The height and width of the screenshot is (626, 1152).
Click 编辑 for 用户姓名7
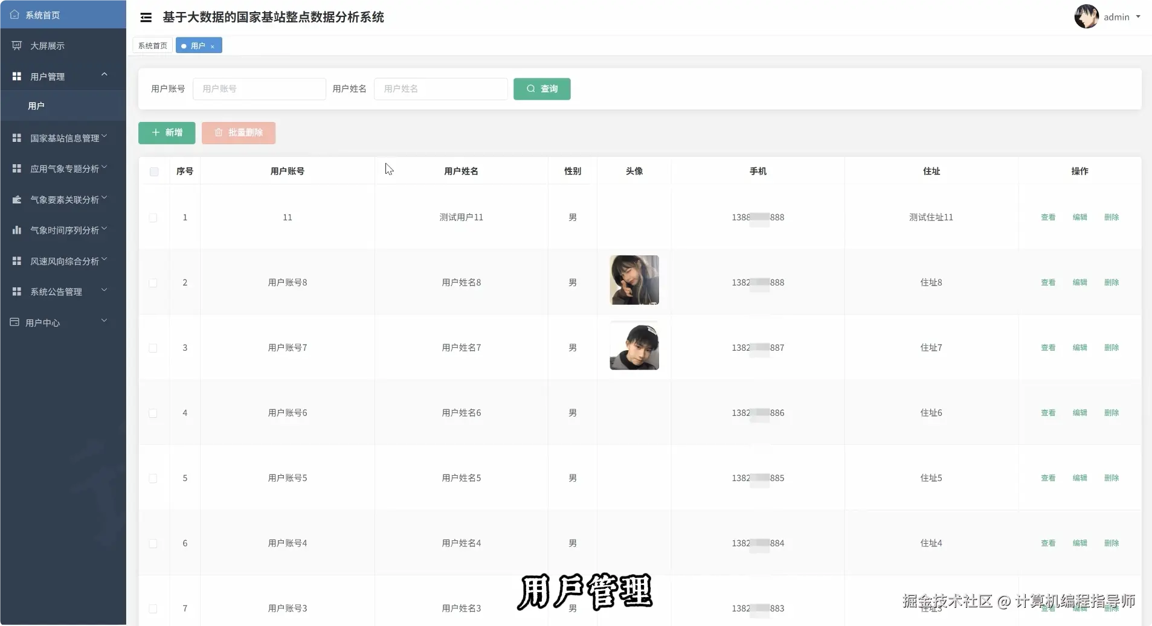pyautogui.click(x=1080, y=348)
